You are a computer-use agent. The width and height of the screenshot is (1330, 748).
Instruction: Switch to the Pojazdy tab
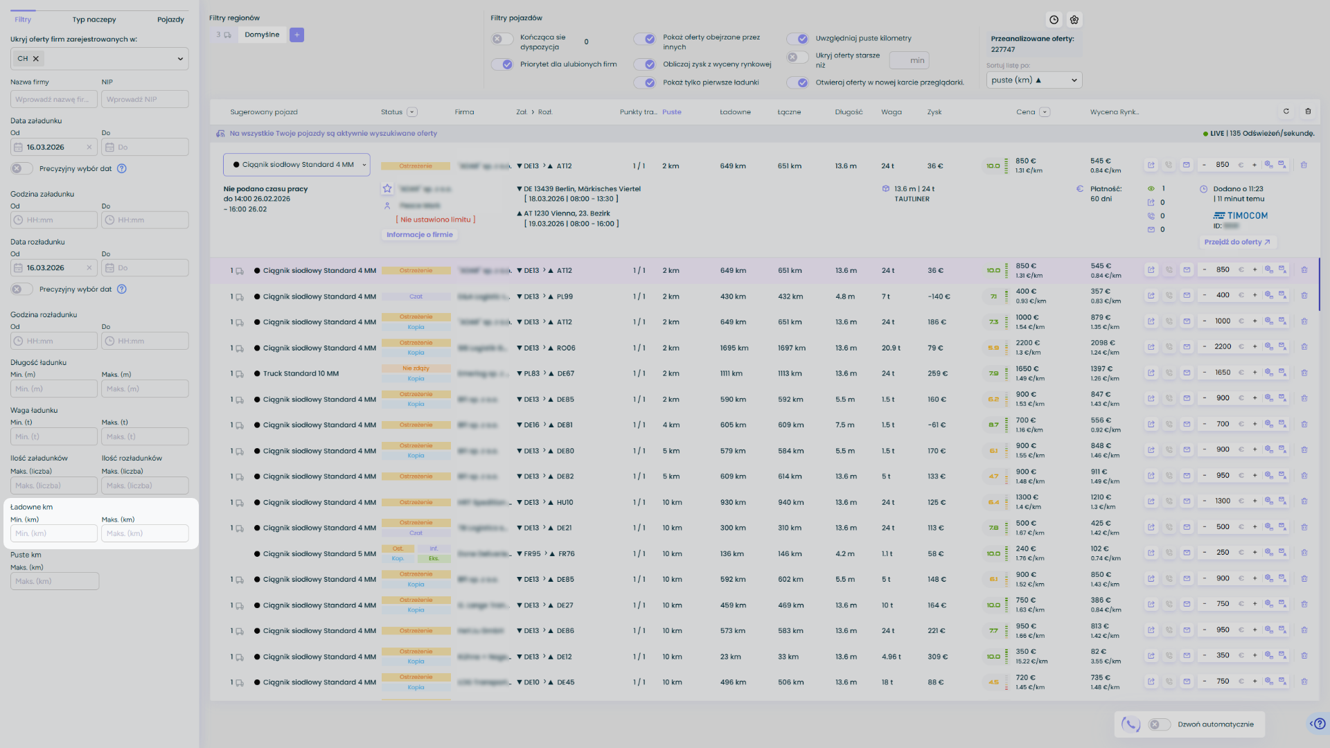170,19
